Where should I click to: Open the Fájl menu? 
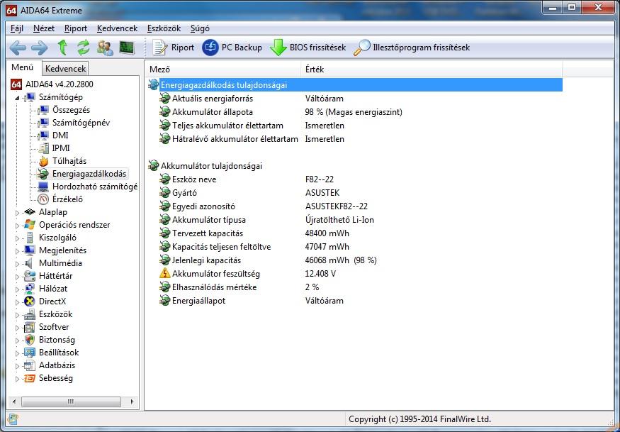coord(17,28)
